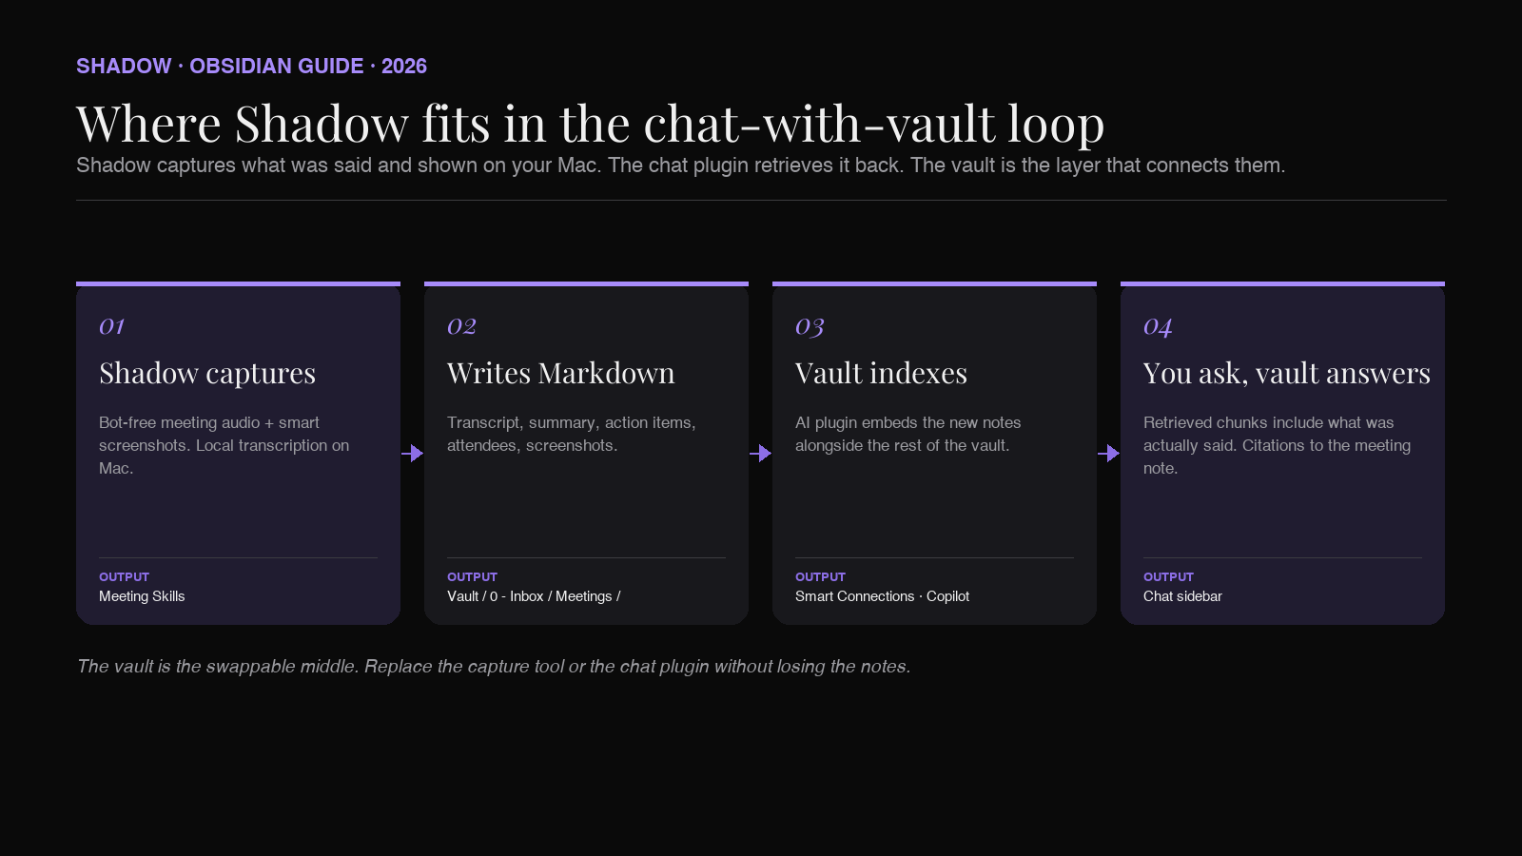1522x856 pixels.
Task: Click step number 01
Action: coord(111,326)
